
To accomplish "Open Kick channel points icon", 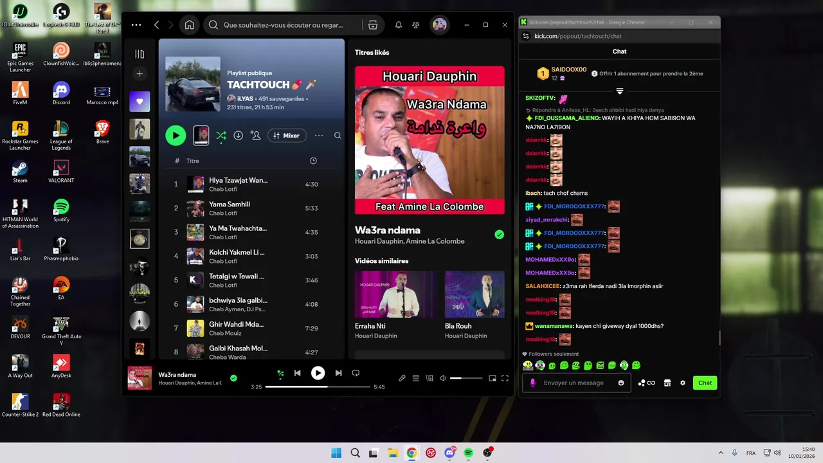I will coord(646,383).
